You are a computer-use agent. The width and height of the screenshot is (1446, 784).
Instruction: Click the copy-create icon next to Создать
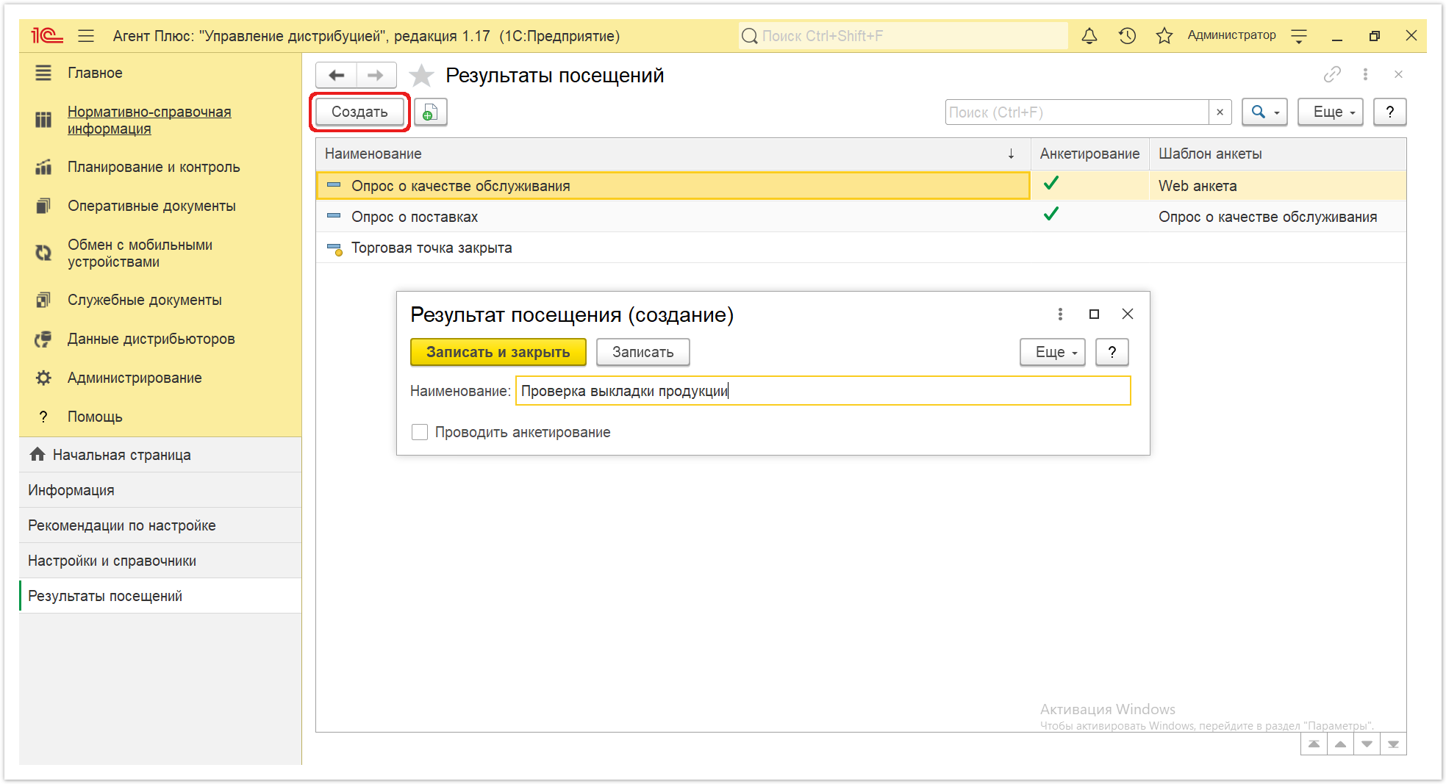[x=431, y=112]
